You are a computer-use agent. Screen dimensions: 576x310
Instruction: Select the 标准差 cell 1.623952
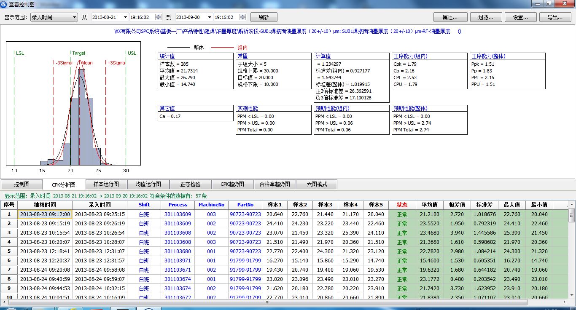484,289
